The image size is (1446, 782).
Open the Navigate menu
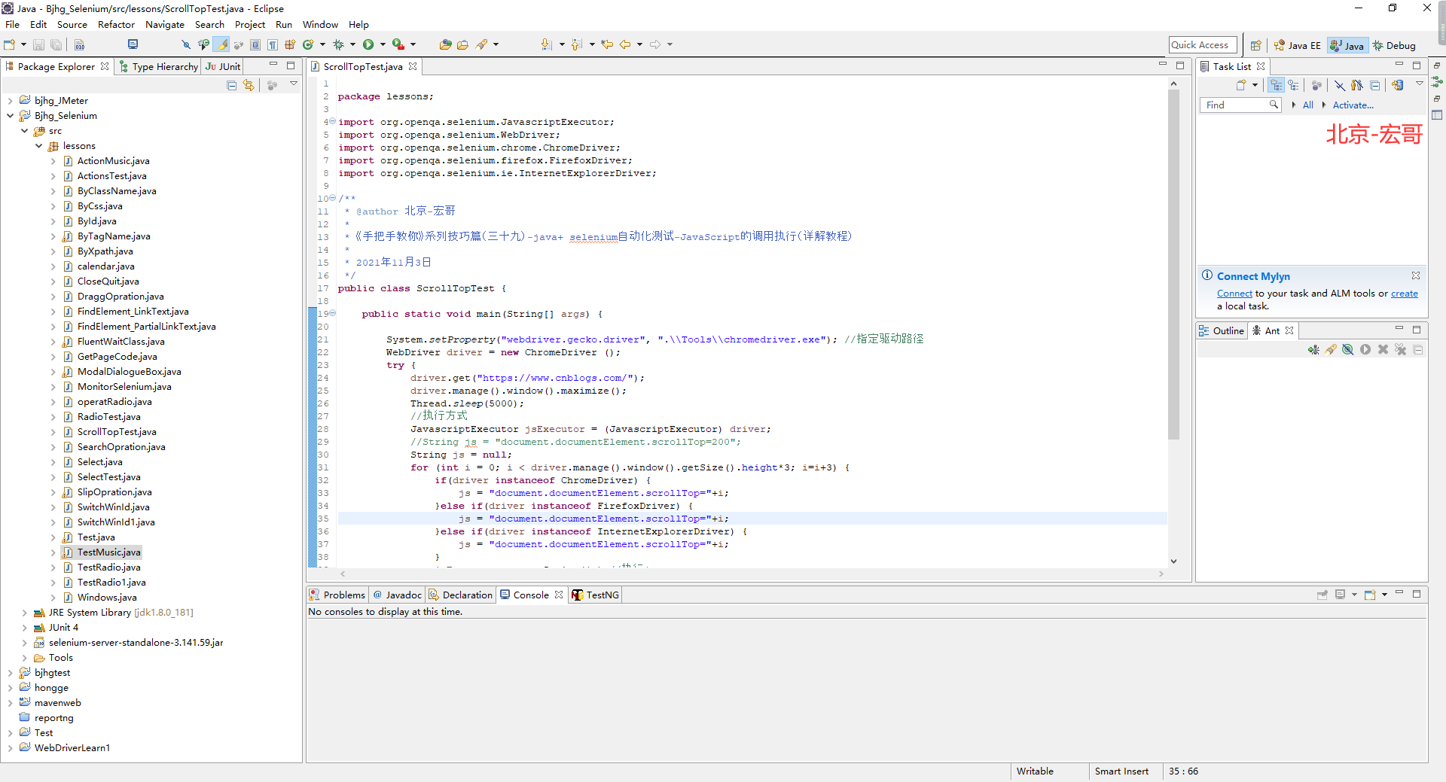[x=164, y=25]
